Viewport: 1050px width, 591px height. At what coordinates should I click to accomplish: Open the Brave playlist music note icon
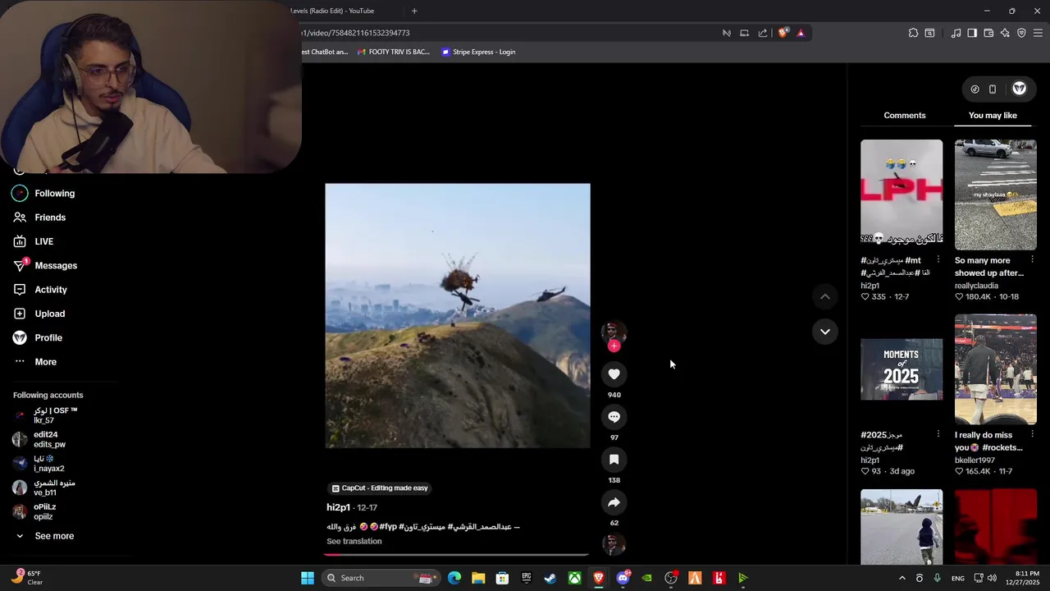(956, 33)
